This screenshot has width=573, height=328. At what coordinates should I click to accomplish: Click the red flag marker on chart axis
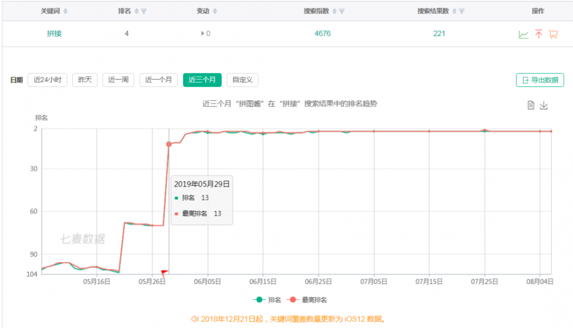pos(164,272)
